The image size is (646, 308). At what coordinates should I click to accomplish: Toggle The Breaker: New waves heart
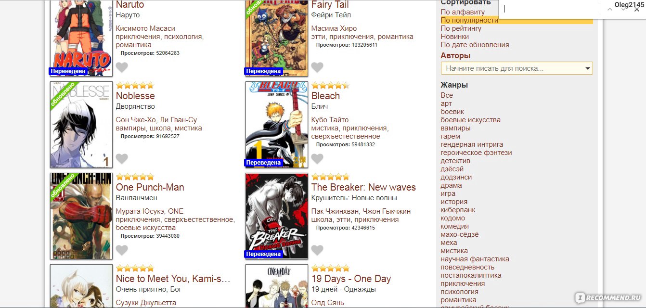click(x=317, y=250)
